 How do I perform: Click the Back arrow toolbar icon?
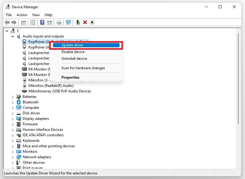pos(7,22)
